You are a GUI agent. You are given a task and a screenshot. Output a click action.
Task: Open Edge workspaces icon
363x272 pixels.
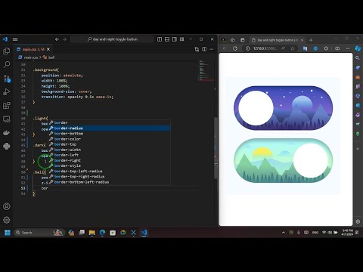pos(233,40)
